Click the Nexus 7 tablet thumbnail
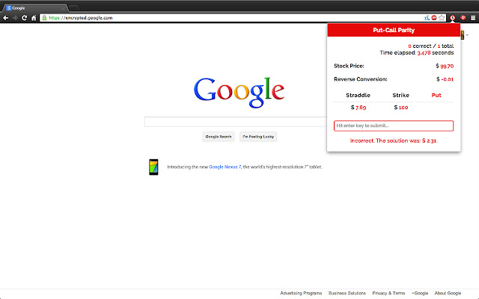Screen dimensions: 479x299 click(x=153, y=167)
